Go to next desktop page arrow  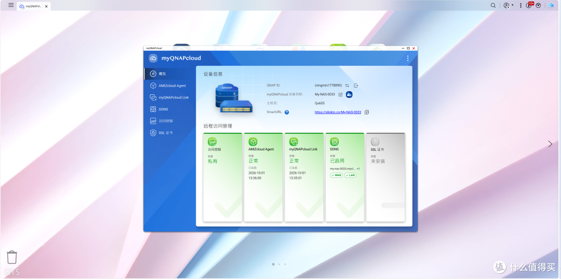[x=550, y=144]
